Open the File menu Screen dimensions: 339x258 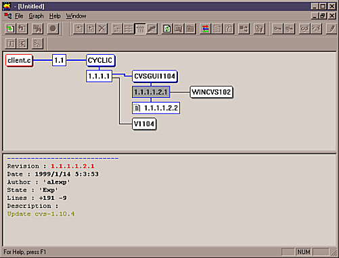[19, 16]
